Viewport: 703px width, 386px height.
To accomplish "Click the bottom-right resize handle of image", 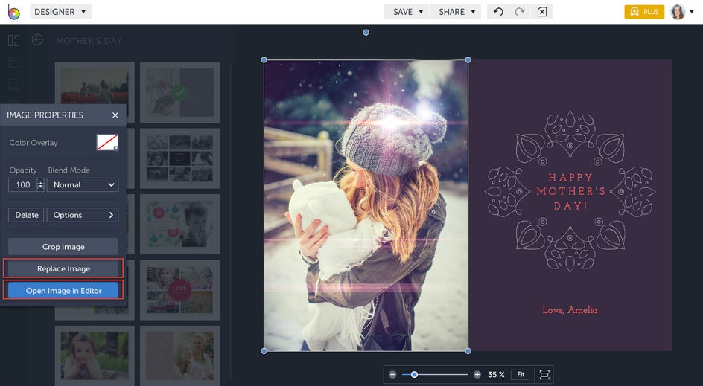I will pyautogui.click(x=468, y=351).
